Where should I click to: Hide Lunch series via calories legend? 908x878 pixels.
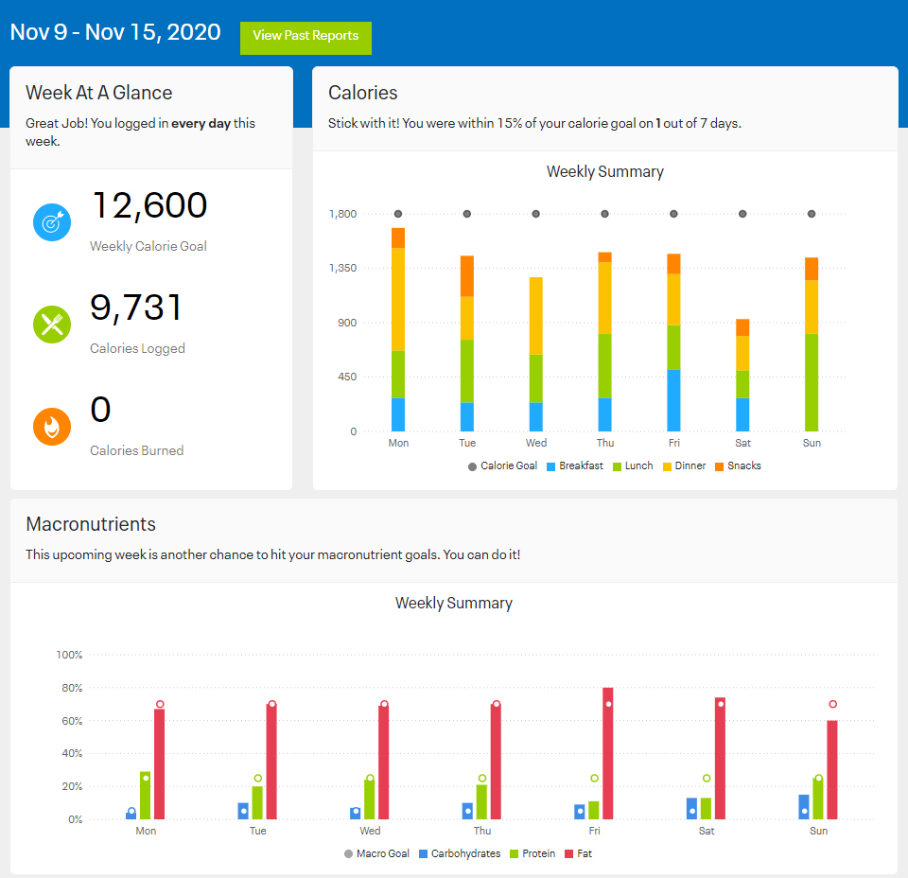(633, 466)
